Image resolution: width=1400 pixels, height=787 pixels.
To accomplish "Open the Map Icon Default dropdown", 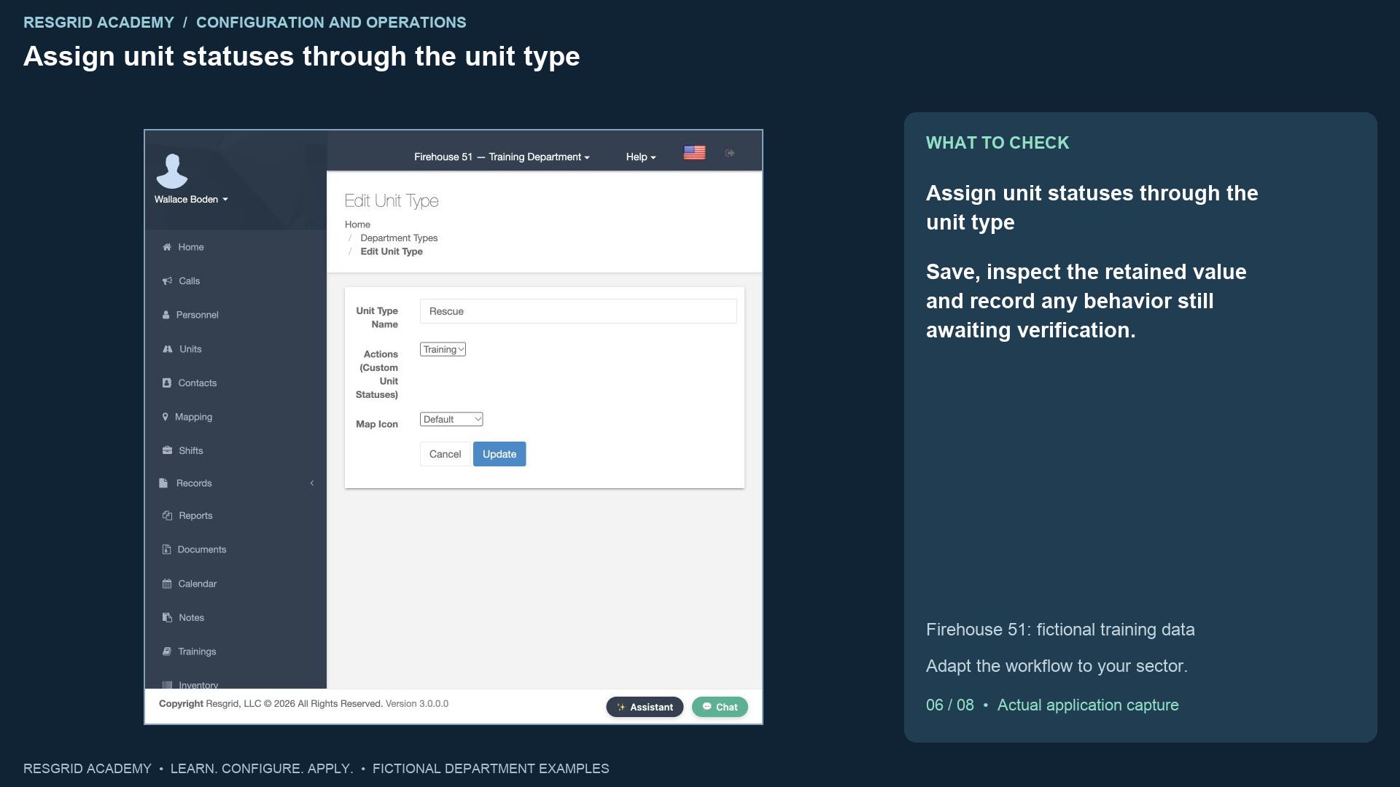I will pos(451,419).
